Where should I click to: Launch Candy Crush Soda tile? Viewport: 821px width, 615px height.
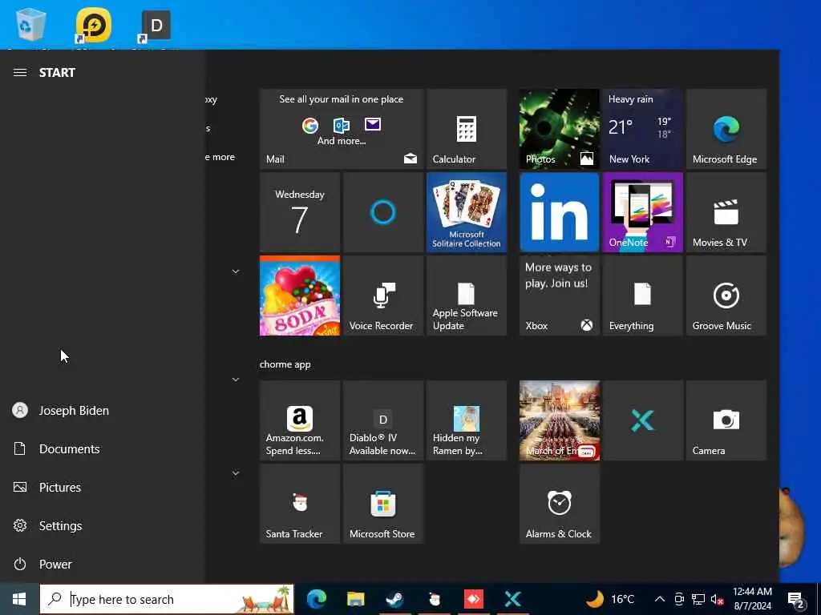point(300,295)
